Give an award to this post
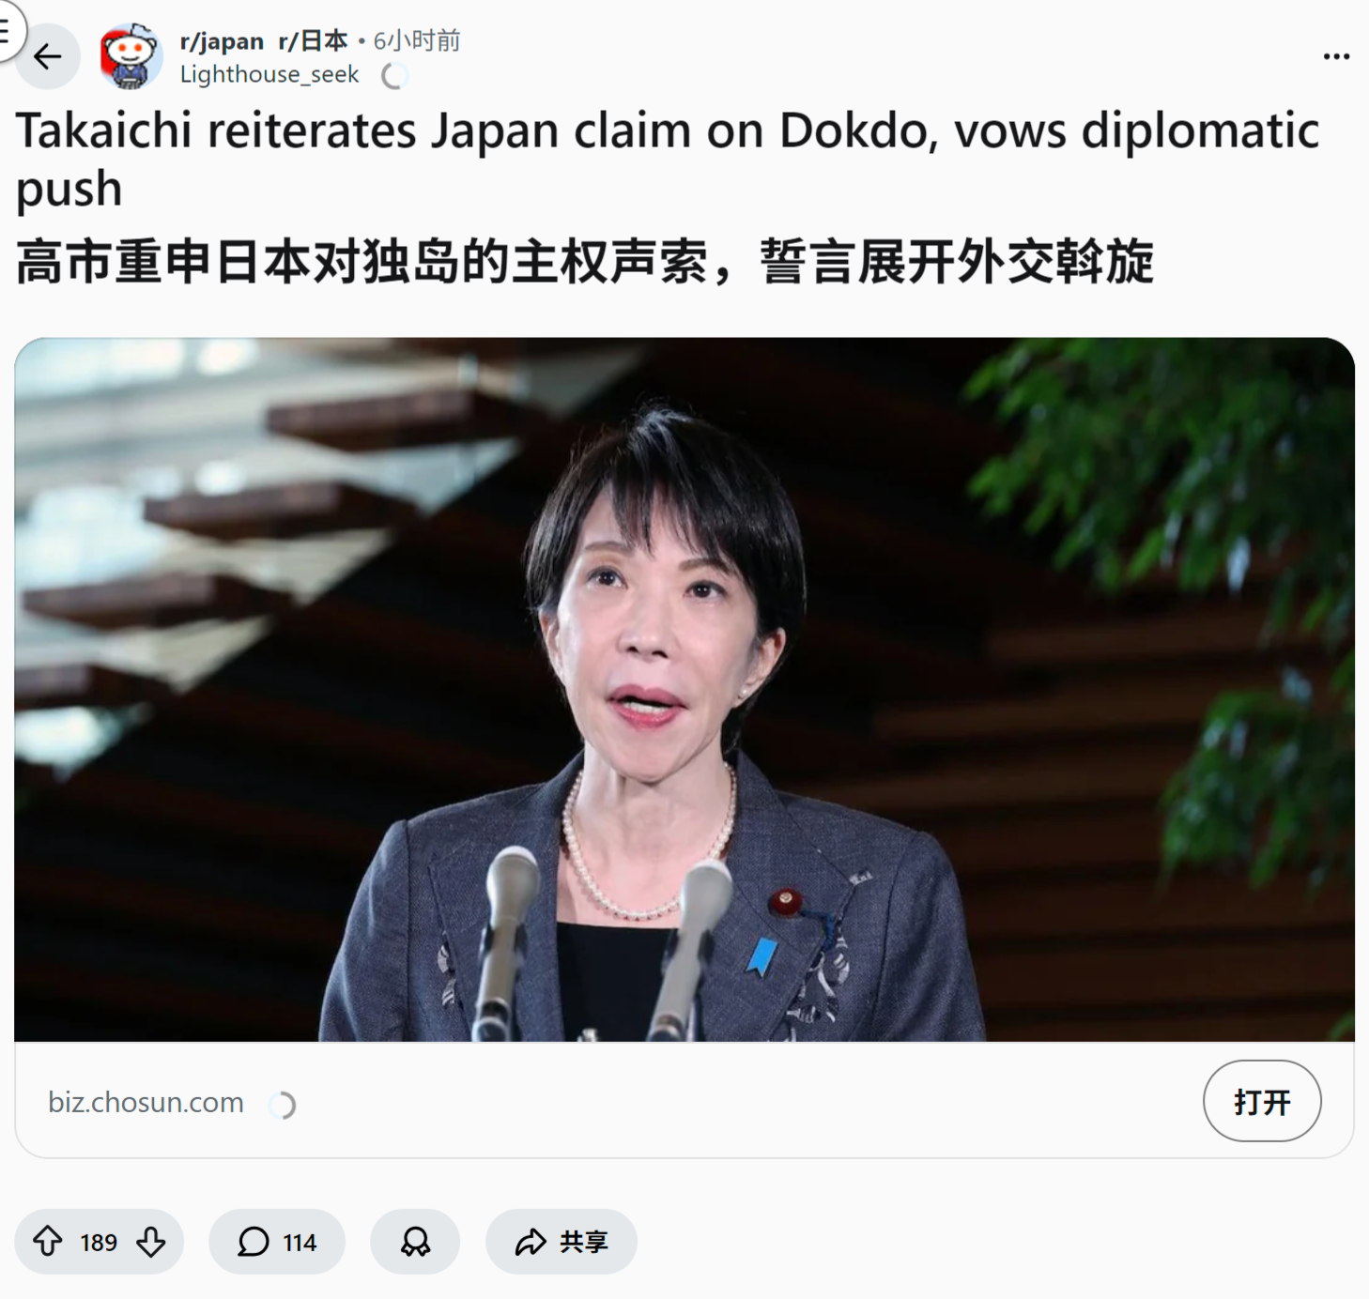This screenshot has height=1299, width=1369. click(x=415, y=1242)
